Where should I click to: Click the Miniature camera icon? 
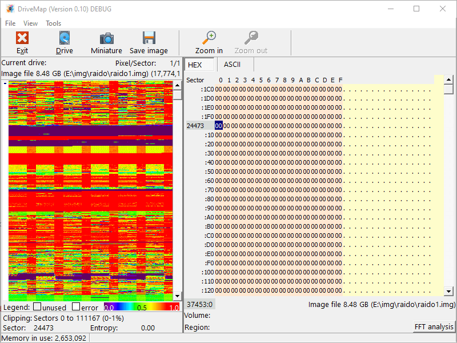tap(106, 39)
